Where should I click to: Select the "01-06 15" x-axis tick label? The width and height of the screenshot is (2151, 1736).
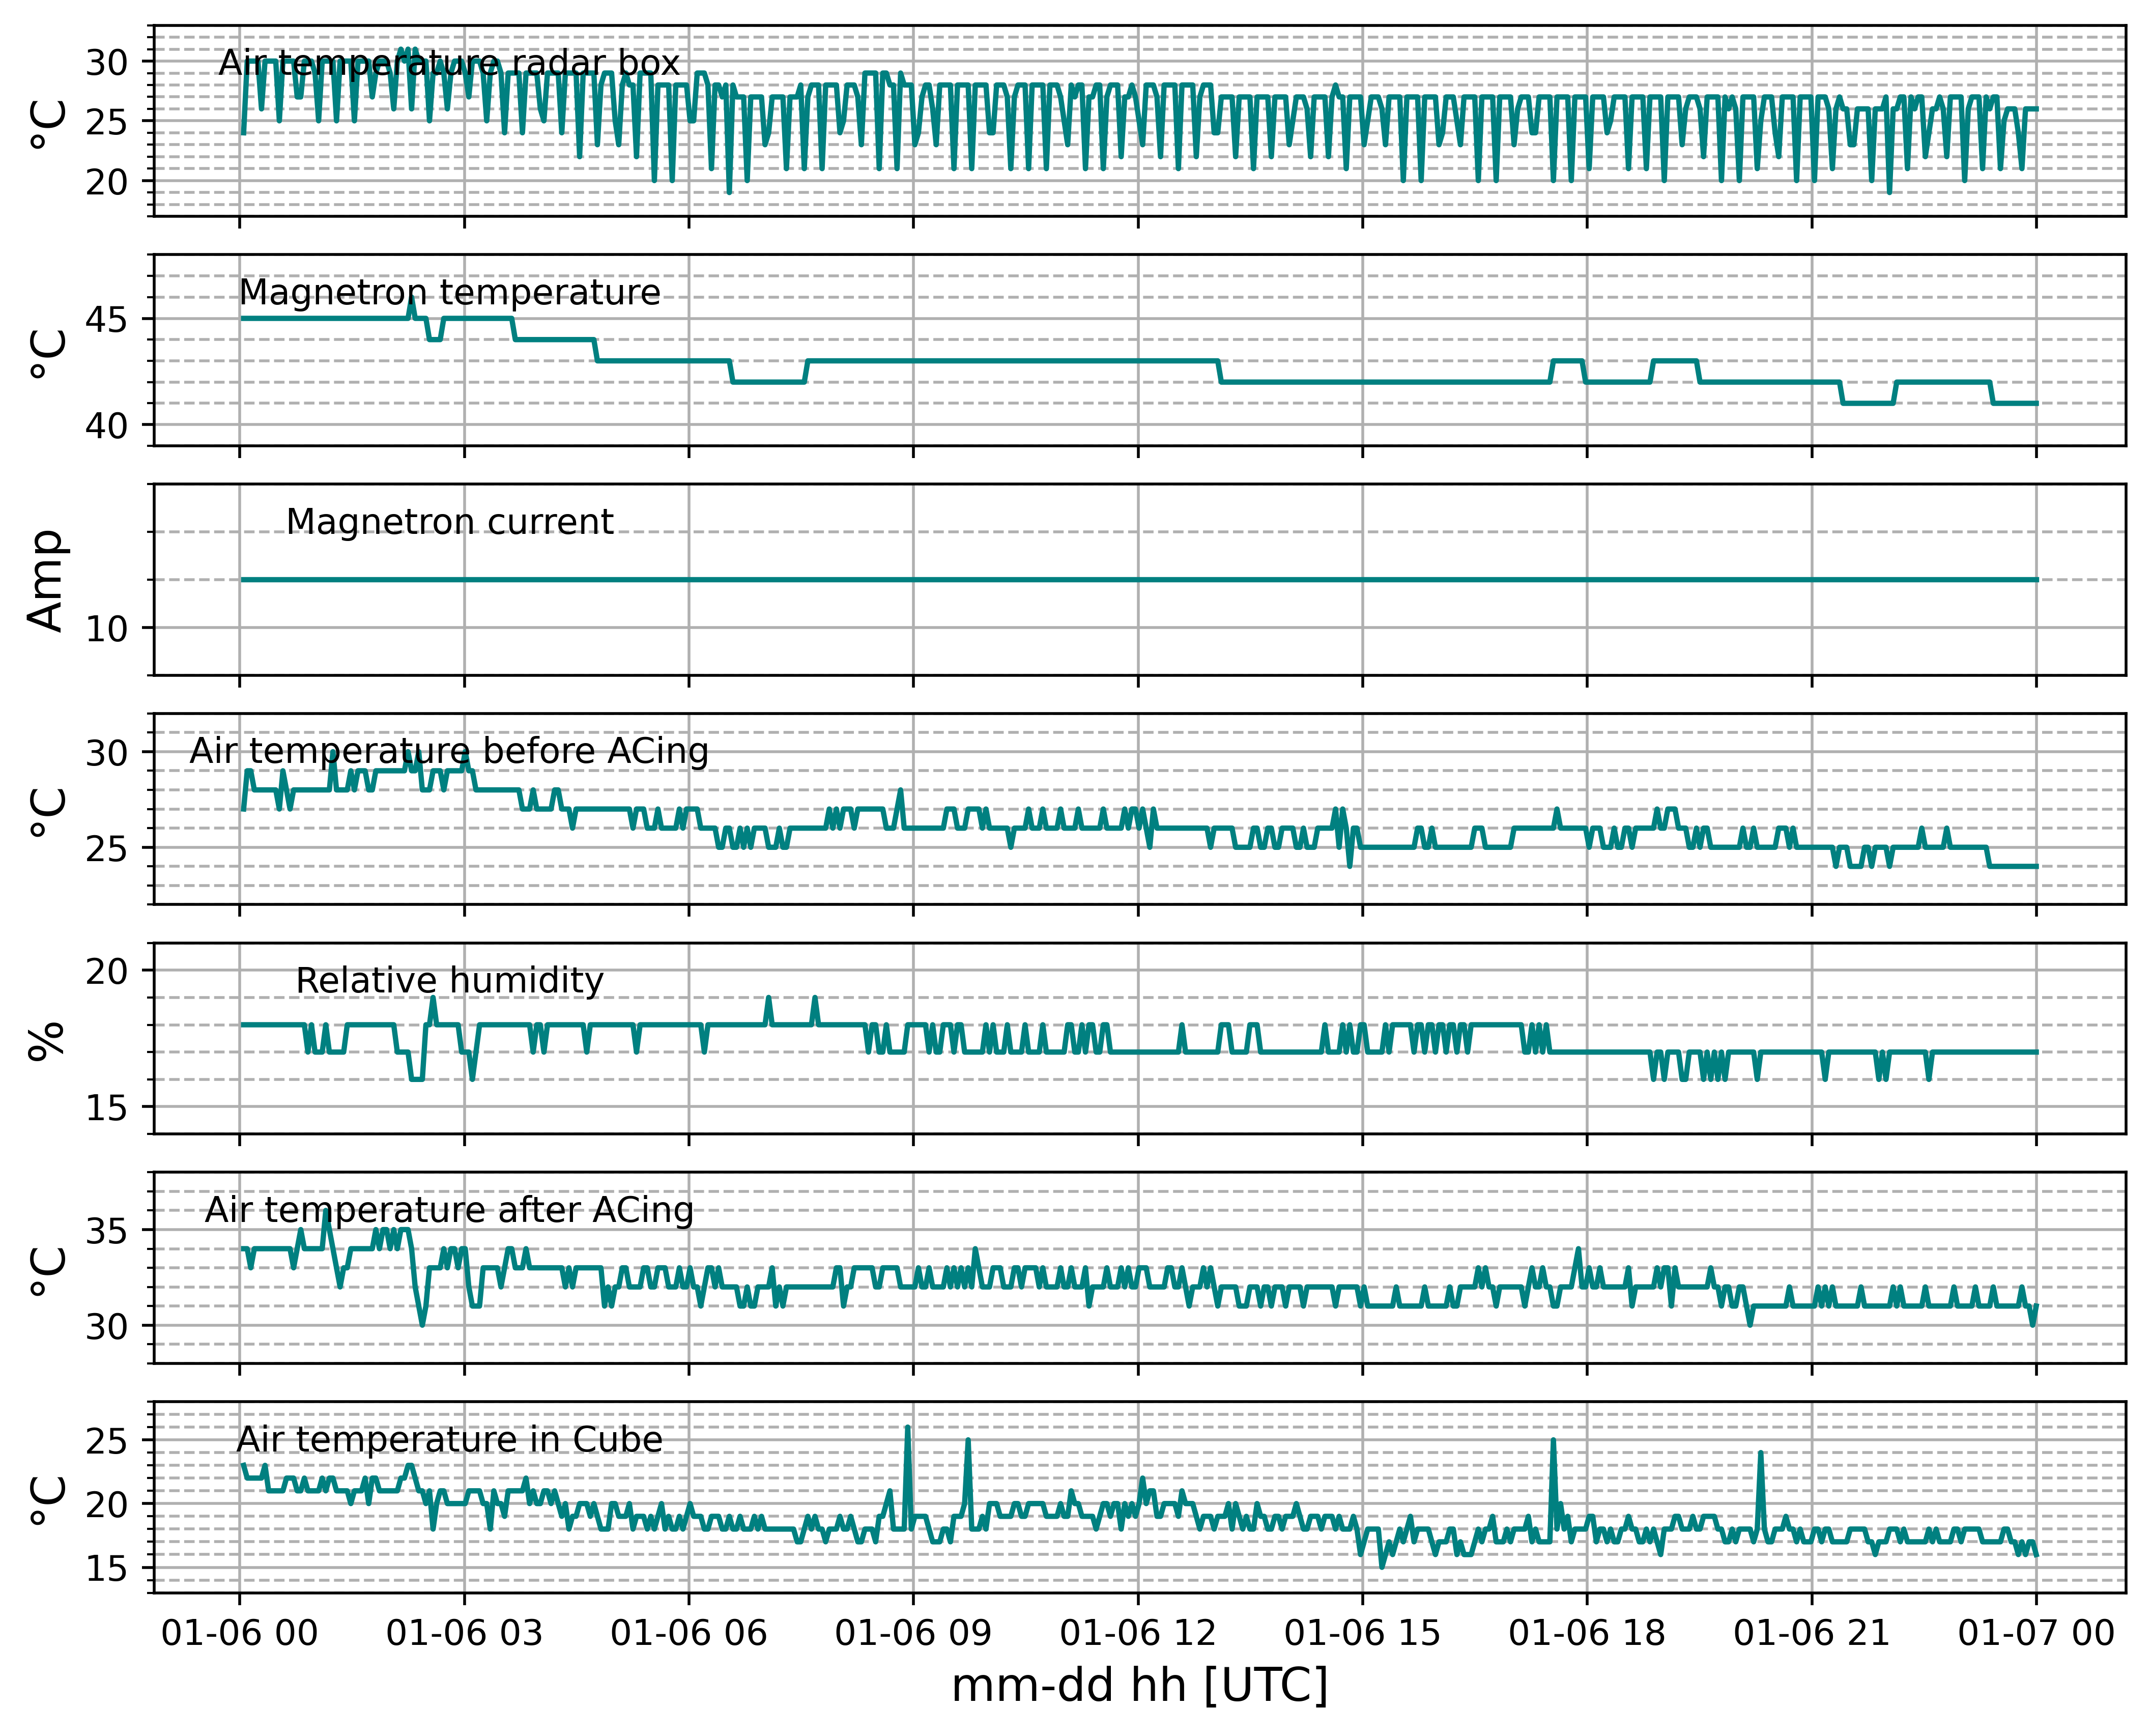[1362, 1633]
